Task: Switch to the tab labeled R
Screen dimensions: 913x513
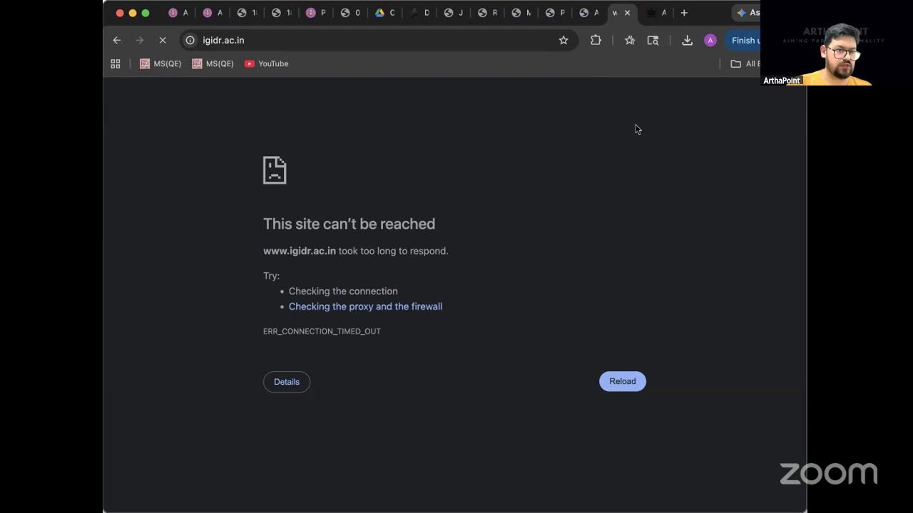Action: [x=488, y=13]
